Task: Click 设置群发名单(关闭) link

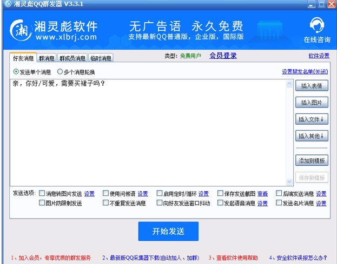Action: tap(305, 72)
